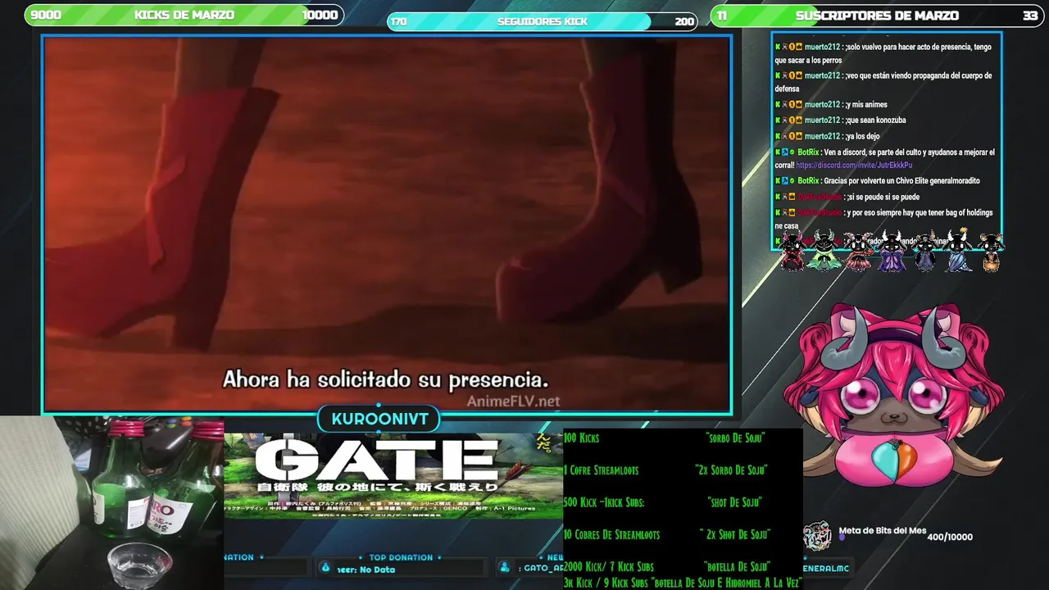Screen dimensions: 1049x590
Task: Click the '1 Cofre Streamloots' reward row
Action: (665, 470)
